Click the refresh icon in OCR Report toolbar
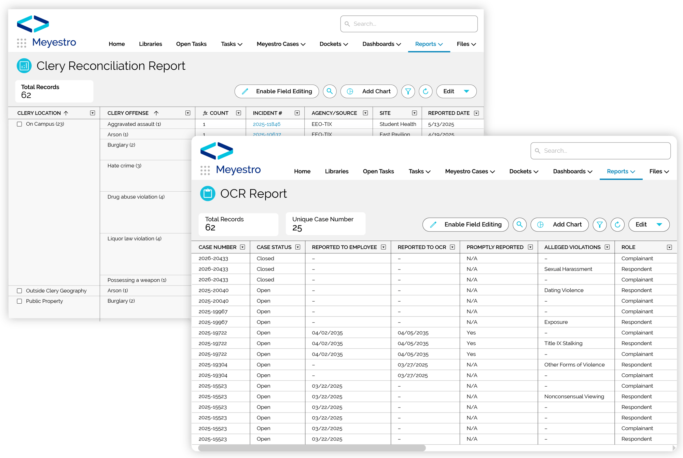 617,225
